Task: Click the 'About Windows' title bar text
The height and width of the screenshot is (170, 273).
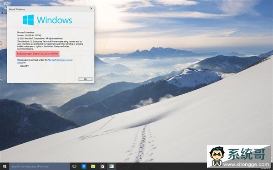Action: (x=17, y=10)
